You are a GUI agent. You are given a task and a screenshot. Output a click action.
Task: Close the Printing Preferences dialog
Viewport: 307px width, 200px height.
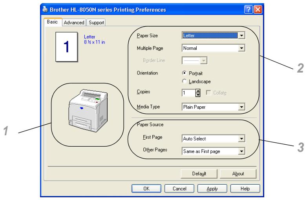[x=258, y=9]
